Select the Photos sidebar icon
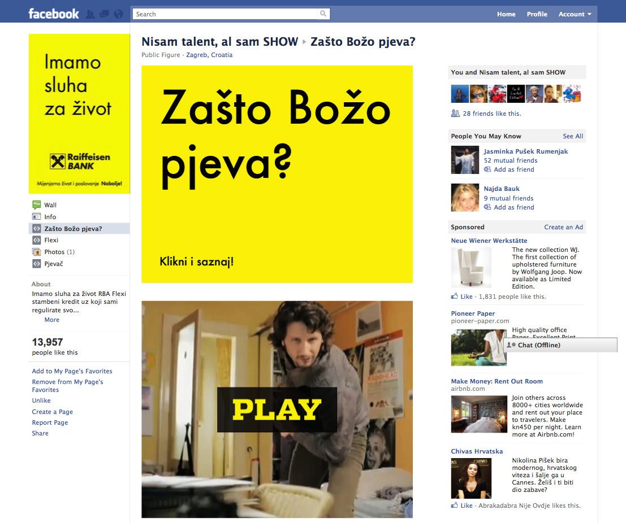 [x=37, y=252]
